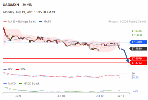Click the 17.5850 resistance level label
This screenshot has height=100, width=148.
coord(137,35)
